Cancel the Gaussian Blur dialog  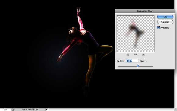(x=165, y=22)
